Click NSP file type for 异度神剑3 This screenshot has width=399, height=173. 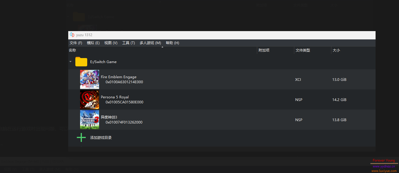(x=299, y=120)
